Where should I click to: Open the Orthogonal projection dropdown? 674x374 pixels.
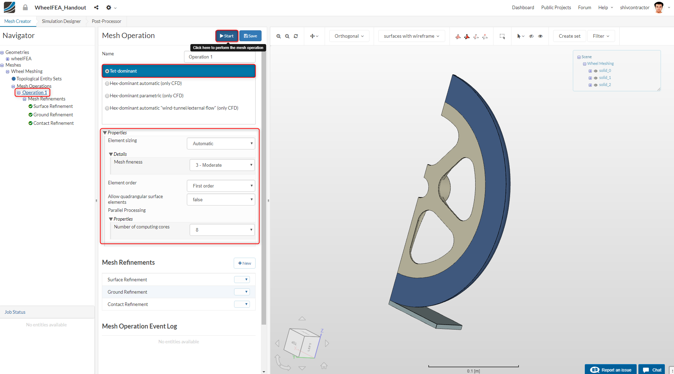[x=349, y=36]
